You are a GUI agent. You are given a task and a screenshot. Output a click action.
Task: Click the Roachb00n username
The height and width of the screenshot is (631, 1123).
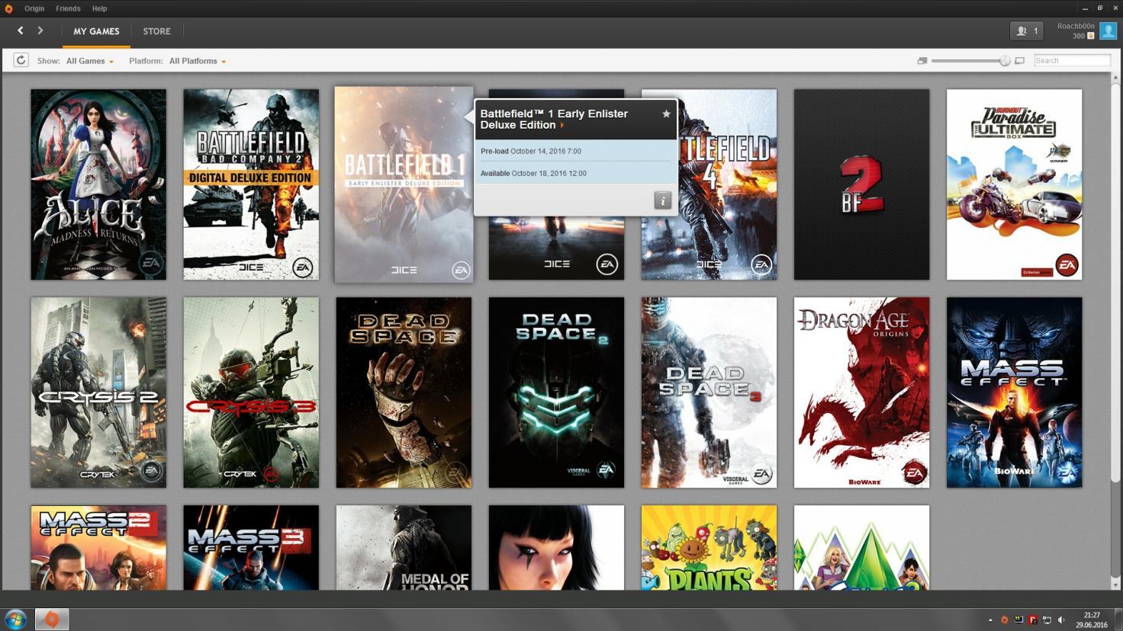click(x=1076, y=26)
